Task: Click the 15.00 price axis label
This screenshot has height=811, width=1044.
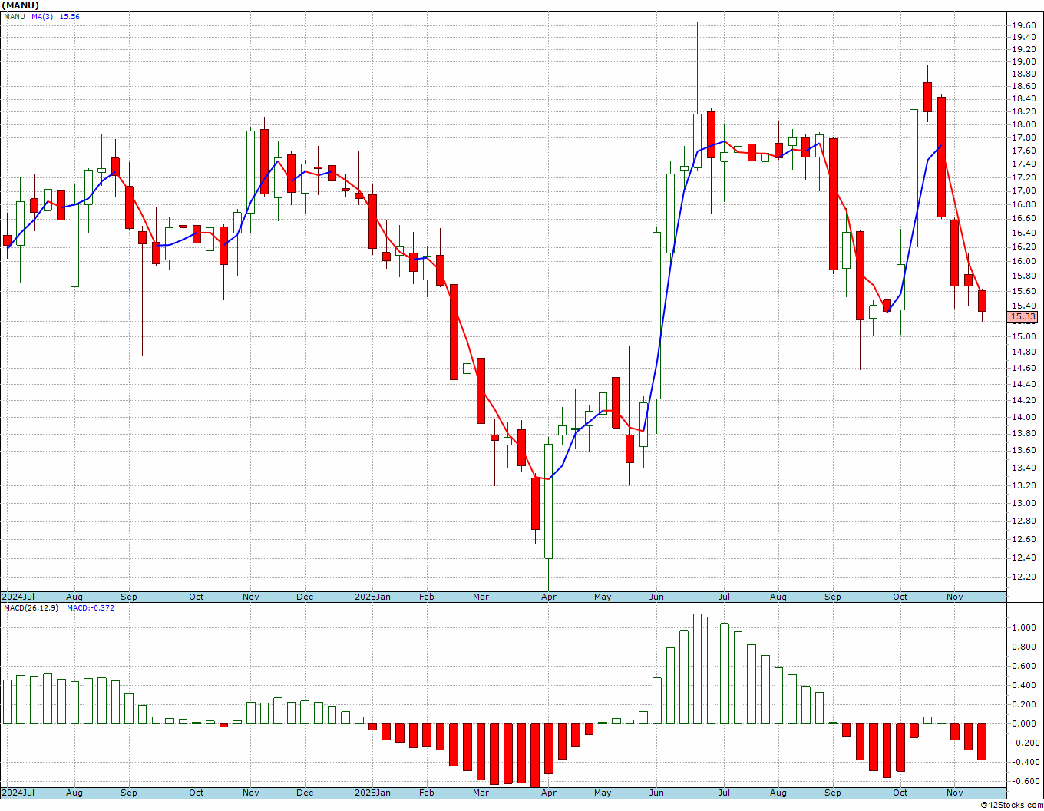Action: pos(1023,336)
